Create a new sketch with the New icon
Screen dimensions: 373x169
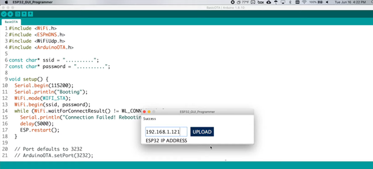click(17, 14)
